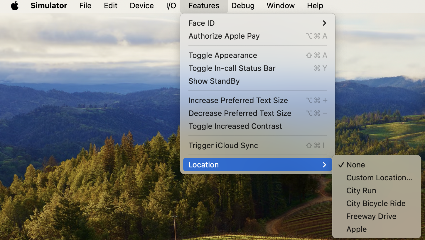Expand the Face ID submenu
Image resolution: width=425 pixels, height=240 pixels.
coord(258,23)
